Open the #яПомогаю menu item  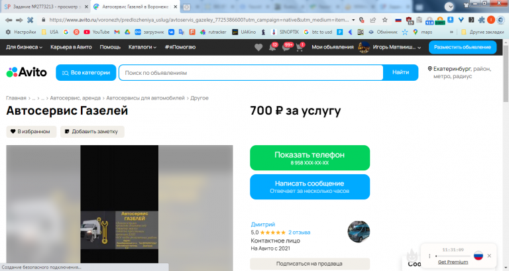pos(180,47)
